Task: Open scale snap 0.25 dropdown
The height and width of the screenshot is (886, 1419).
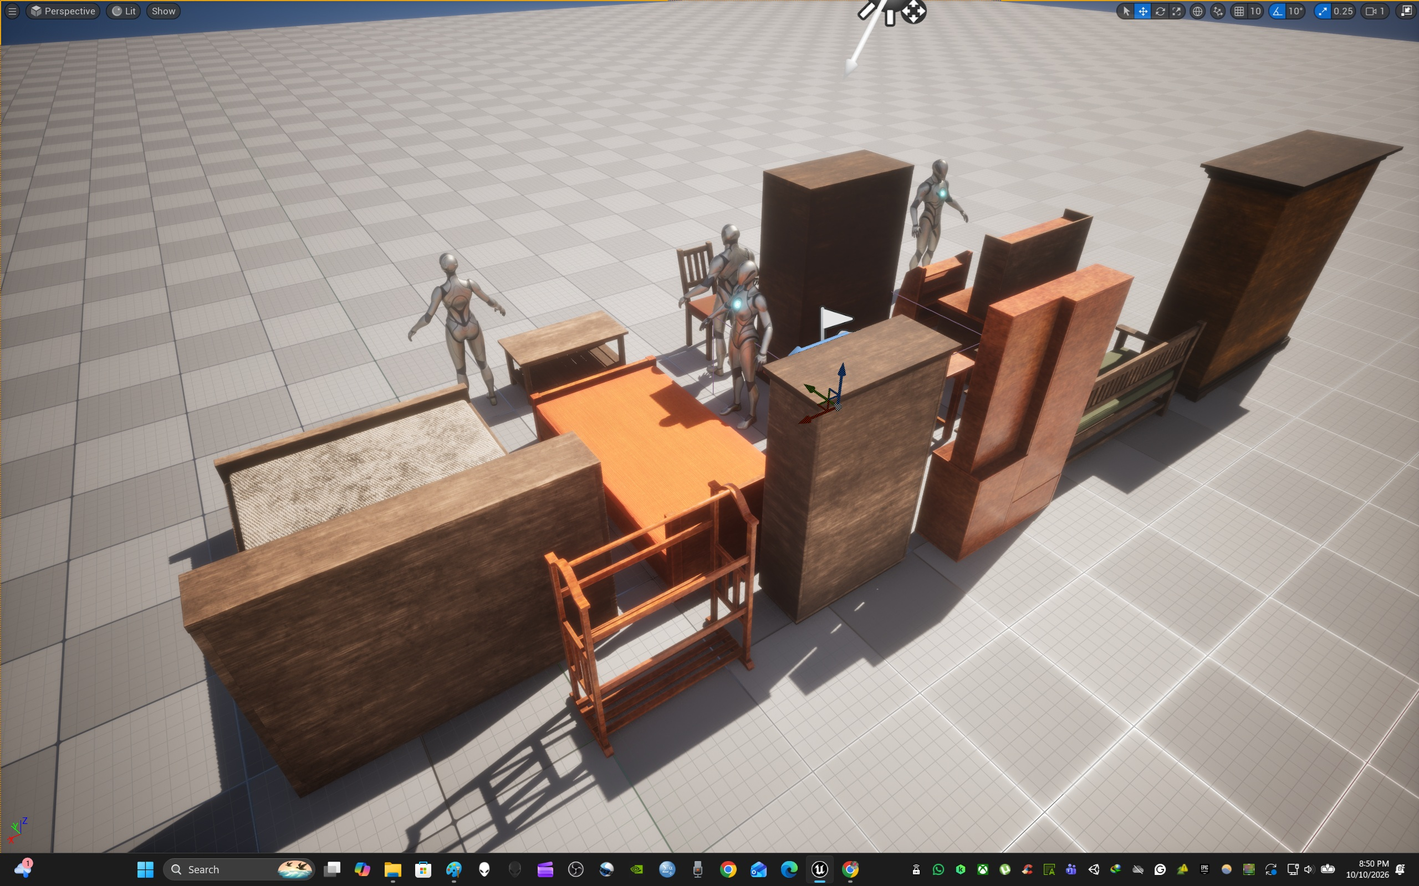Action: click(x=1343, y=11)
